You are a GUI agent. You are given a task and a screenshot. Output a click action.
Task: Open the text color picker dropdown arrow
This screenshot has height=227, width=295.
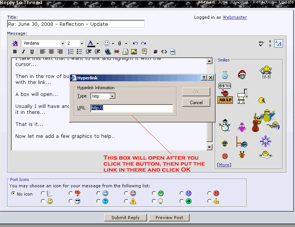point(97,43)
